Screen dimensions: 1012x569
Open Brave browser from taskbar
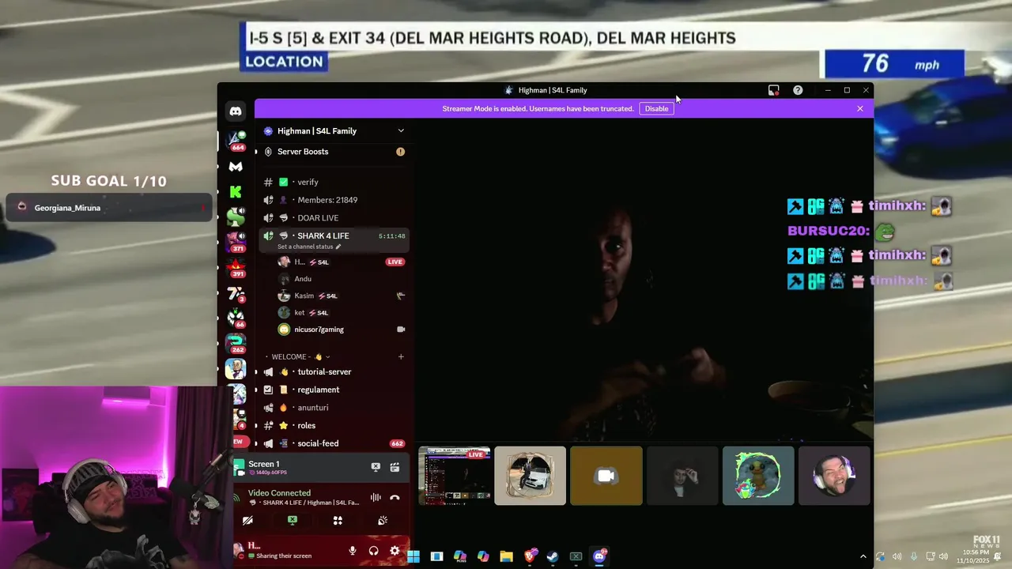click(530, 556)
